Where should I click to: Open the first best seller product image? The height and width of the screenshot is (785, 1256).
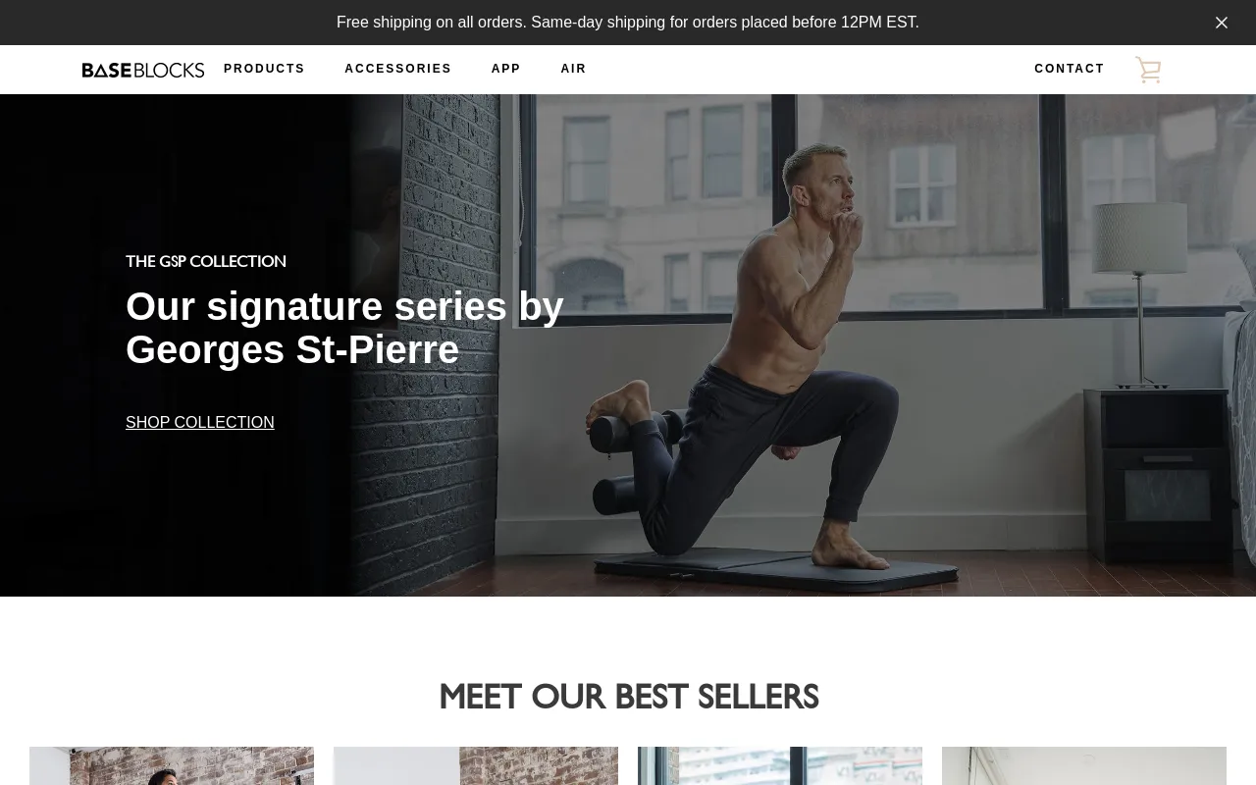coord(172,765)
